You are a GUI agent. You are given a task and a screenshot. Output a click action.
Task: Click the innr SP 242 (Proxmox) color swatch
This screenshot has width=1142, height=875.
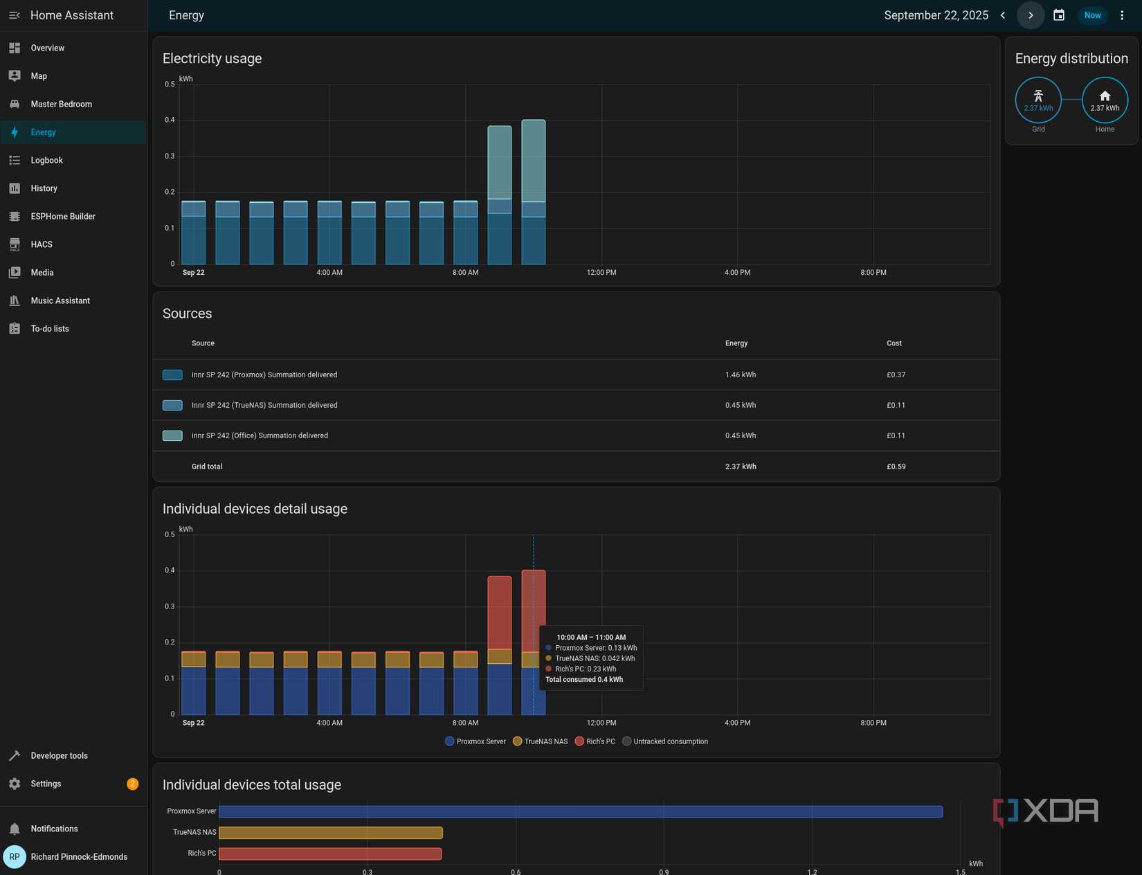coord(172,375)
